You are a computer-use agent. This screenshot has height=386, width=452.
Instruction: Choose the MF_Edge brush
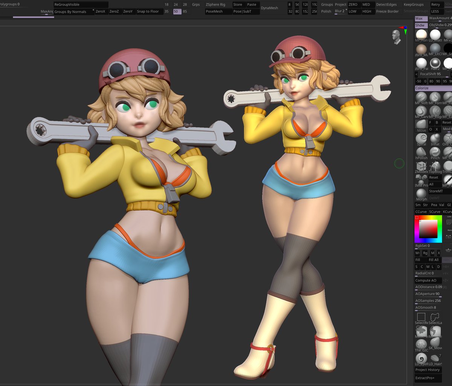[435, 112]
